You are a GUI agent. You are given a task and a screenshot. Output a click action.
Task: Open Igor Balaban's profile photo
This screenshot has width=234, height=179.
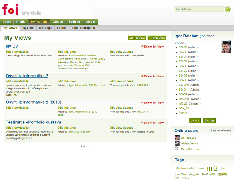tap(226, 47)
